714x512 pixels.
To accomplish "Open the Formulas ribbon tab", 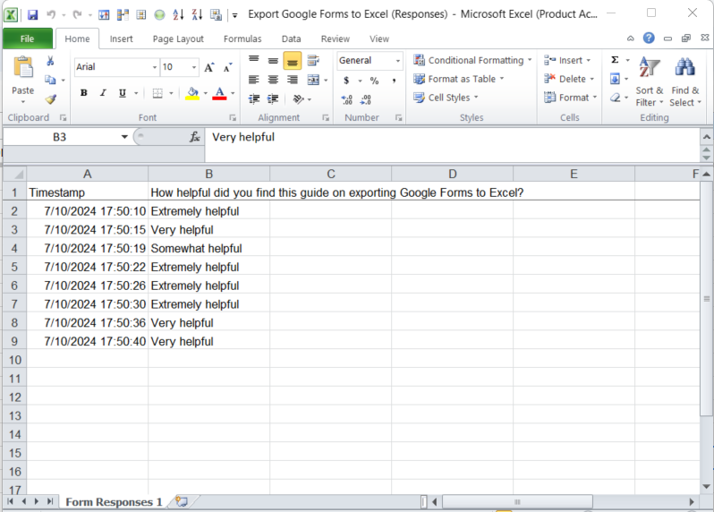I will [242, 38].
